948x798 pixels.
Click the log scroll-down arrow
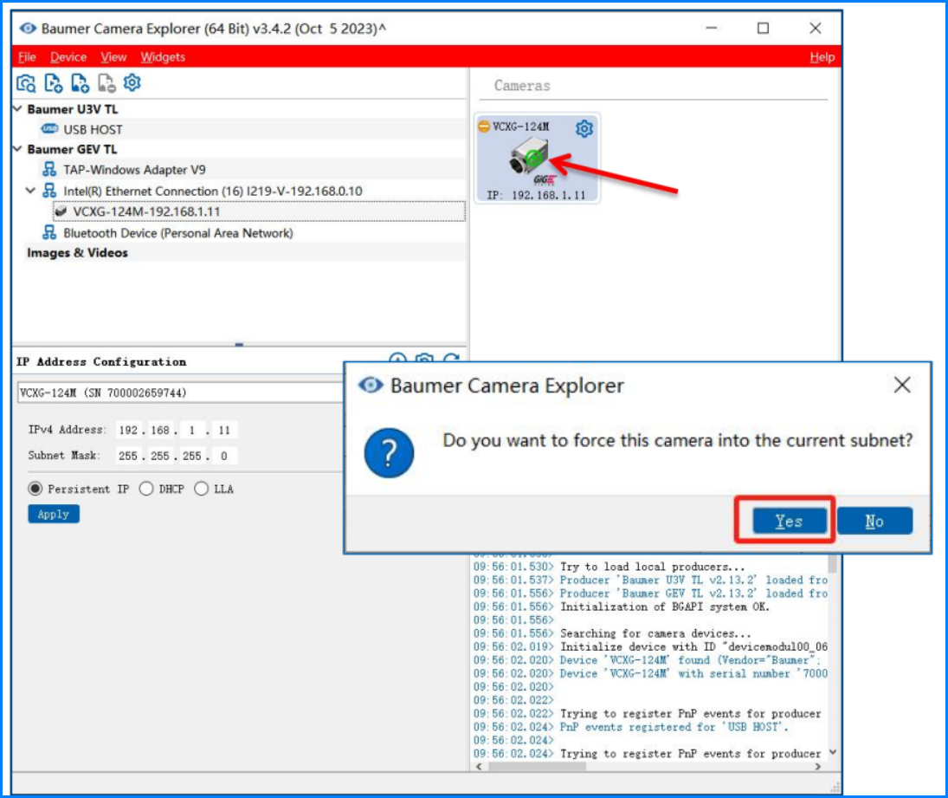[833, 752]
